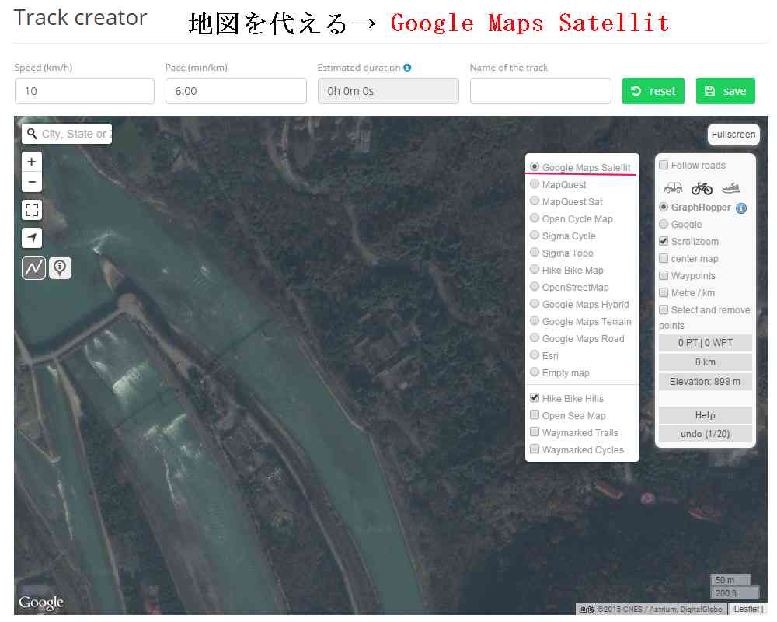Choose walking shoe routing mode icon

(x=730, y=188)
